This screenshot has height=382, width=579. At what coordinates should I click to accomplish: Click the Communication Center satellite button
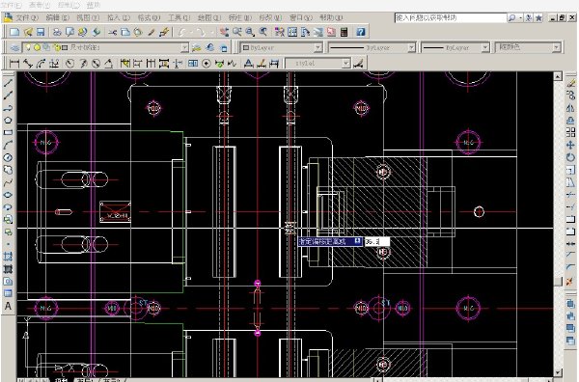(x=529, y=17)
